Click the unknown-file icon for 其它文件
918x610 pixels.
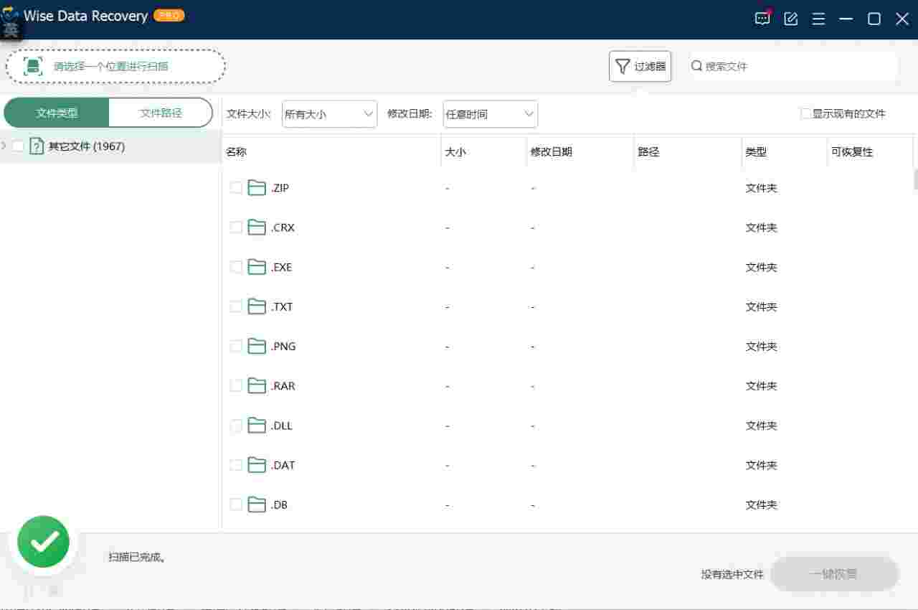(x=37, y=146)
